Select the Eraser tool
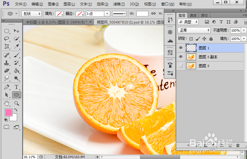The height and width of the screenshot is (159, 247). click(7, 71)
